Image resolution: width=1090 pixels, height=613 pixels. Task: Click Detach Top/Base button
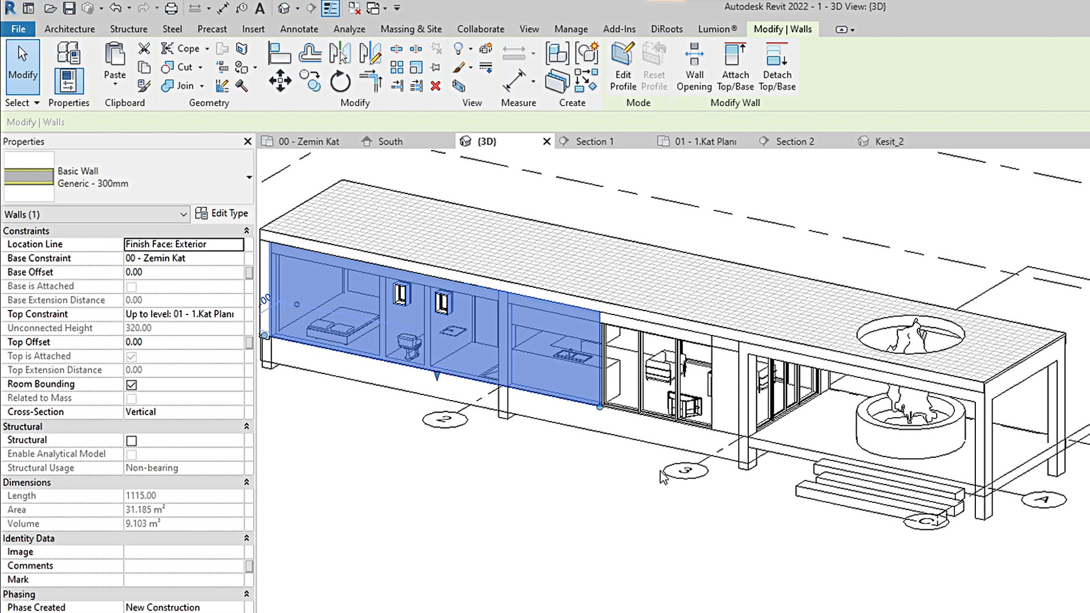[x=777, y=66]
